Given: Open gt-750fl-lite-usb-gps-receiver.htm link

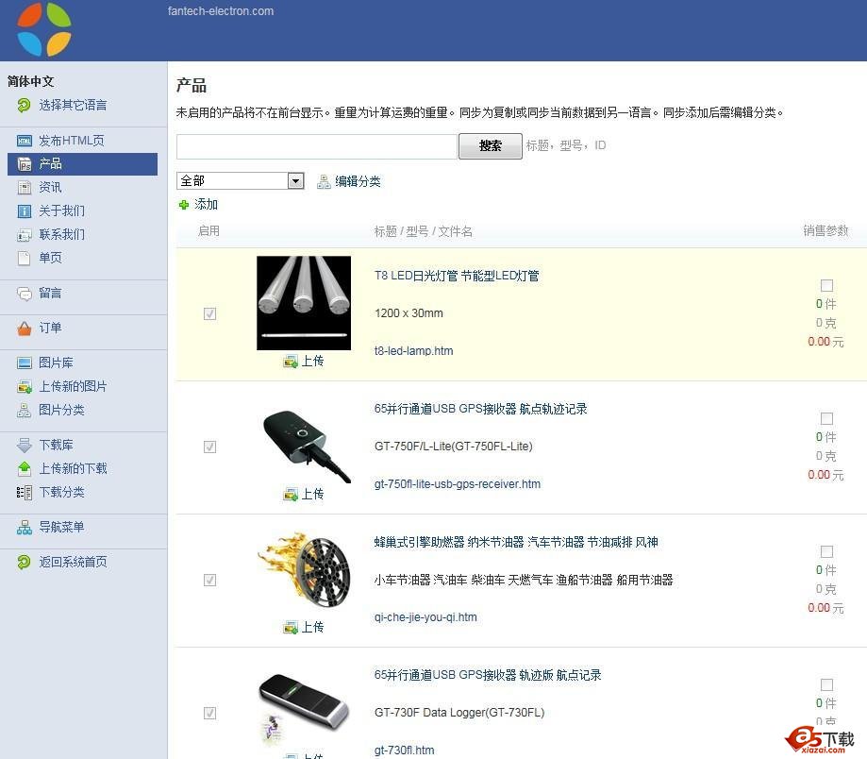Looking at the screenshot, I should 458,484.
